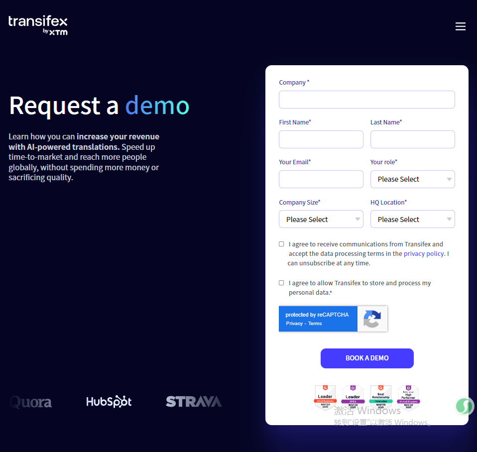Click the "Company Size*" label
Image resolution: width=477 pixels, height=452 pixels.
click(300, 202)
